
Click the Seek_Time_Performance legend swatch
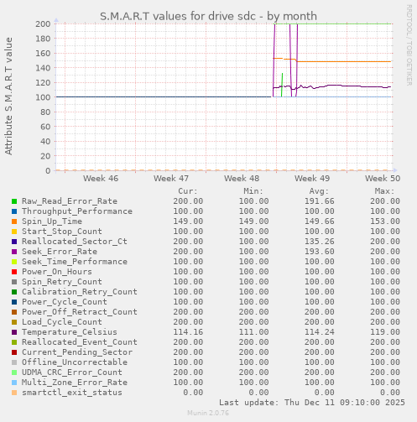point(14,262)
